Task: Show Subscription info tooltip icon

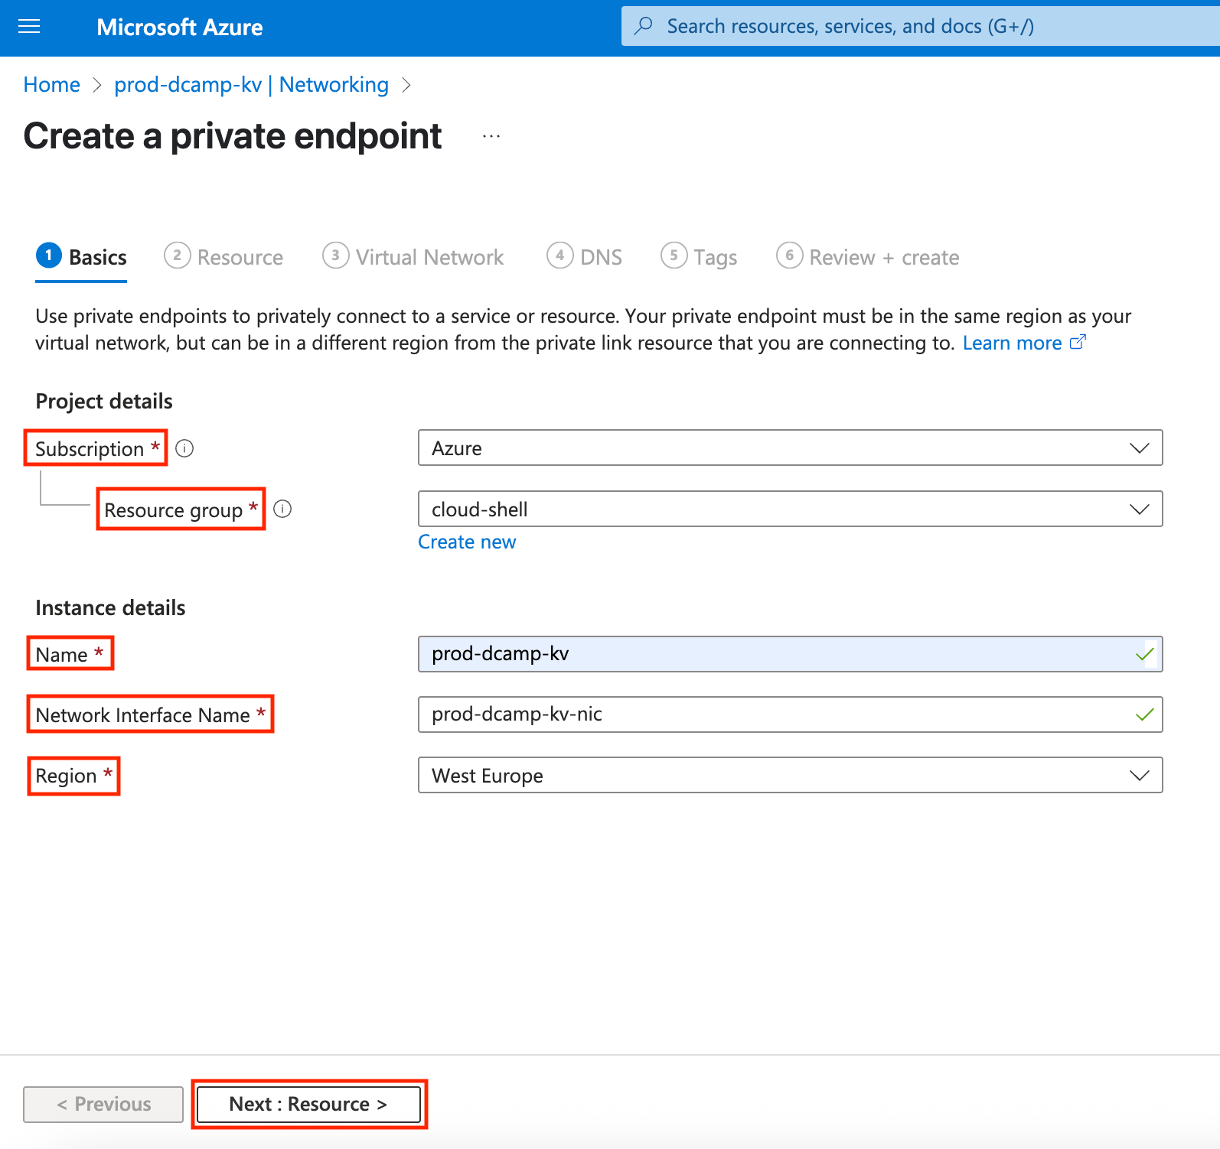Action: (184, 448)
